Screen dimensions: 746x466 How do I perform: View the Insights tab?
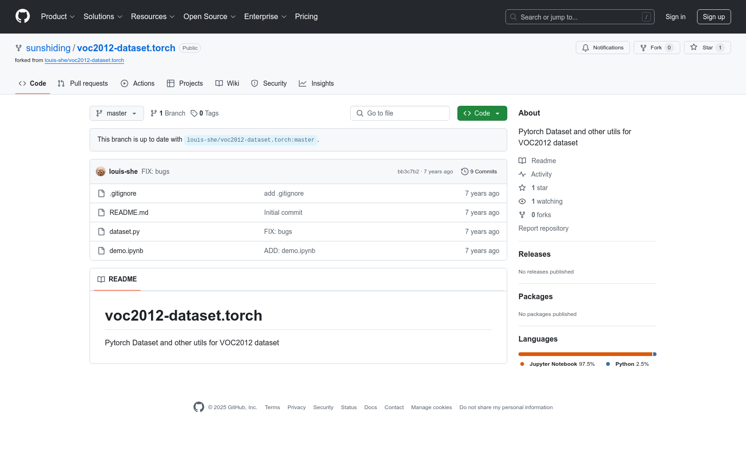coord(317,83)
